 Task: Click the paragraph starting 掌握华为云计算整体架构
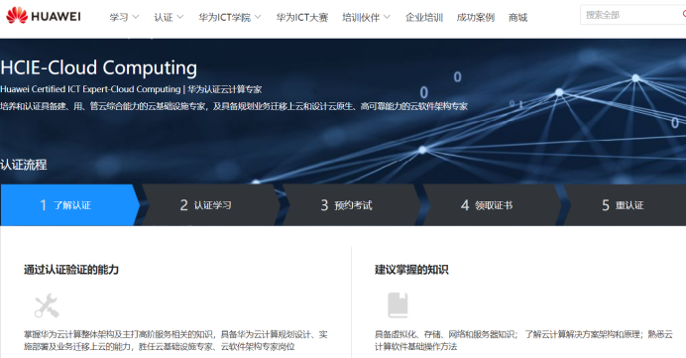click(x=175, y=340)
